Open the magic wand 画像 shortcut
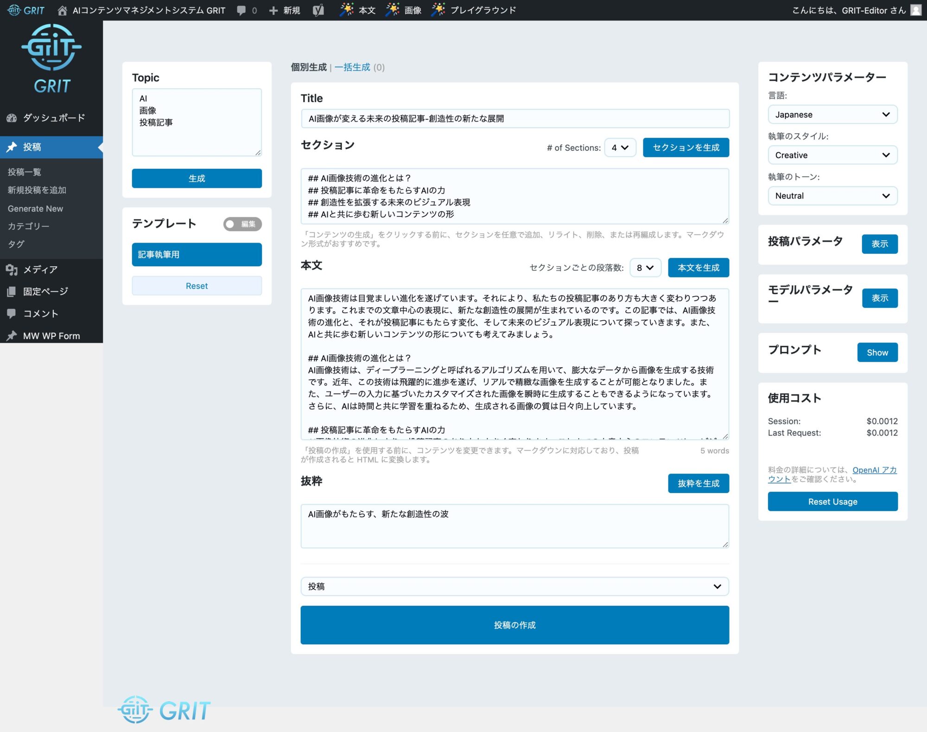The image size is (927, 732). point(403,10)
